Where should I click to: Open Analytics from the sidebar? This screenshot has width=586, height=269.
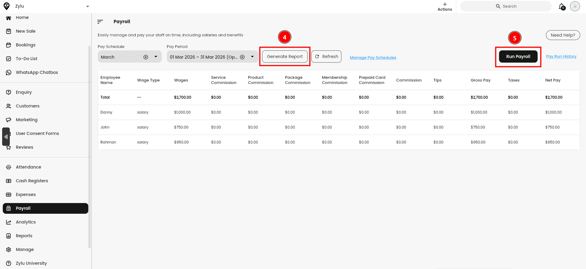coord(26,222)
